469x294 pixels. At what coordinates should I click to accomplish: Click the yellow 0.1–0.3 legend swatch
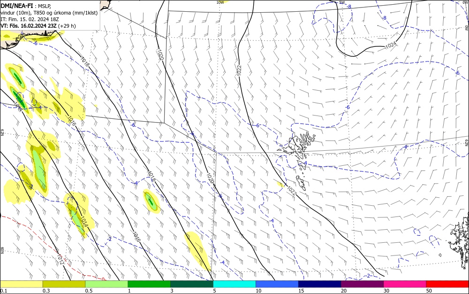[22, 284]
